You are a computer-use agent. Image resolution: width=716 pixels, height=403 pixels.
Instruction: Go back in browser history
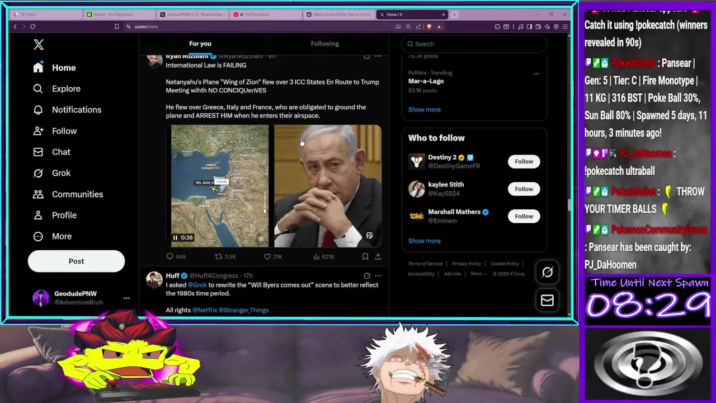pyautogui.click(x=15, y=26)
